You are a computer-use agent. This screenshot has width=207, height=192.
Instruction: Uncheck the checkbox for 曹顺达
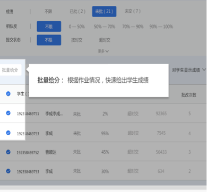click(8, 152)
